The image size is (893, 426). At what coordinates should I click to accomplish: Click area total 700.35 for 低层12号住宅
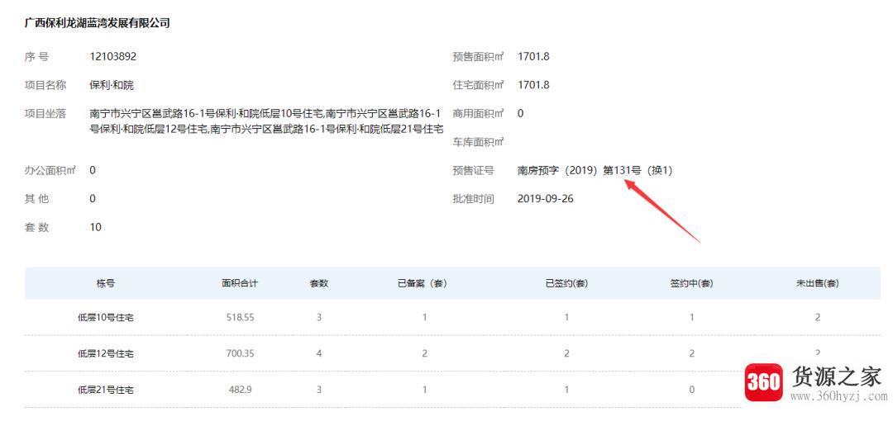241,354
